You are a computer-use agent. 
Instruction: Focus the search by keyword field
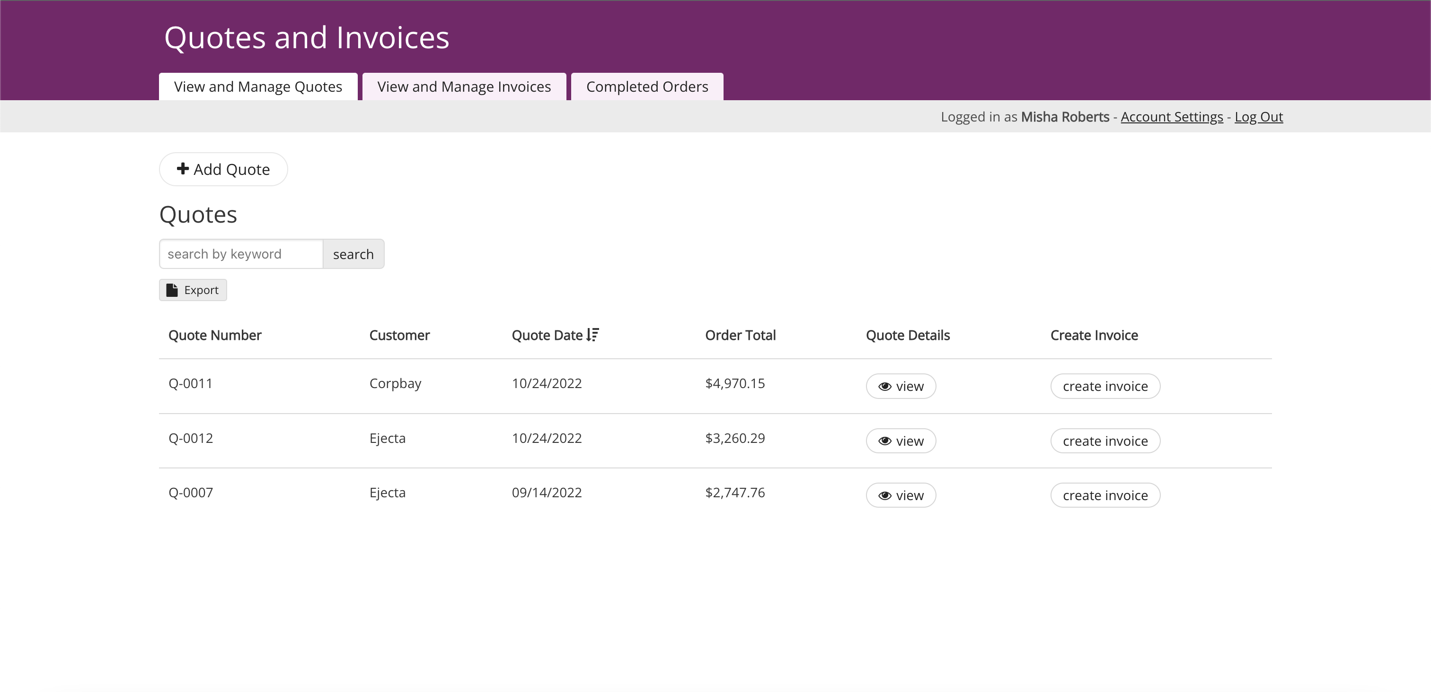pos(240,254)
